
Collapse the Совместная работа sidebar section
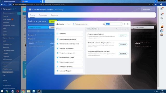pyautogui.click(x=16, y=13)
